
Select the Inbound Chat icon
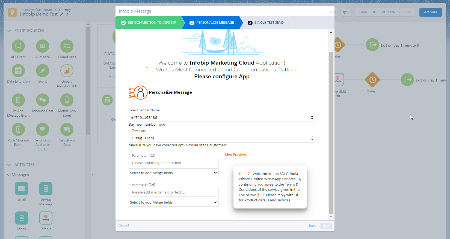(43, 100)
